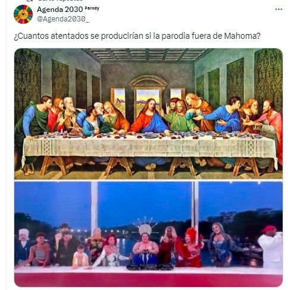Click the Parody account label
The image size is (288, 290).
(x=92, y=8)
